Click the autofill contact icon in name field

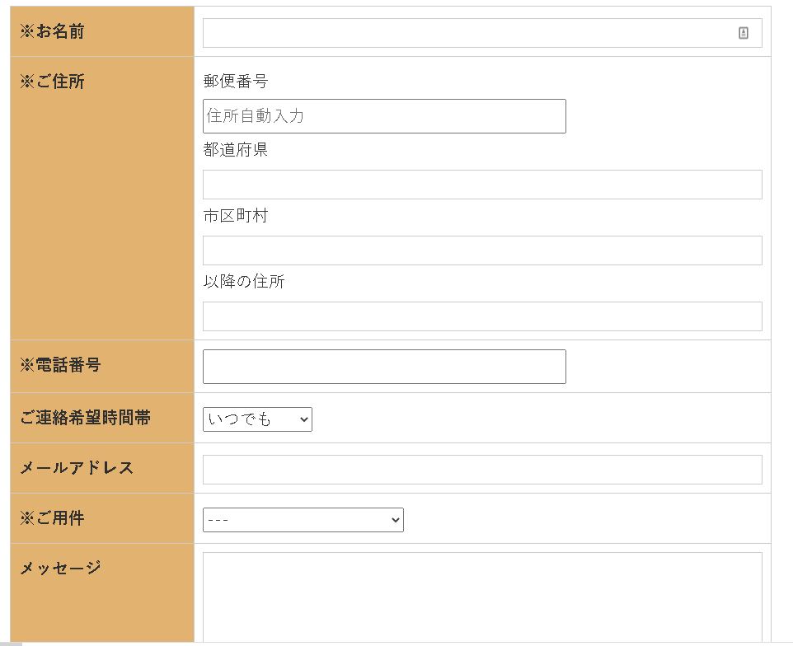click(743, 33)
